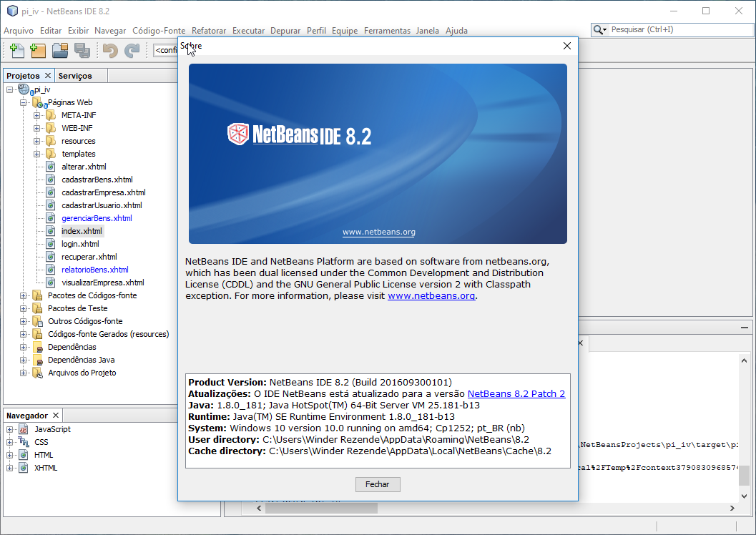Image resolution: width=756 pixels, height=535 pixels.
Task: Click the Save All toolbar icon
Action: tap(82, 50)
